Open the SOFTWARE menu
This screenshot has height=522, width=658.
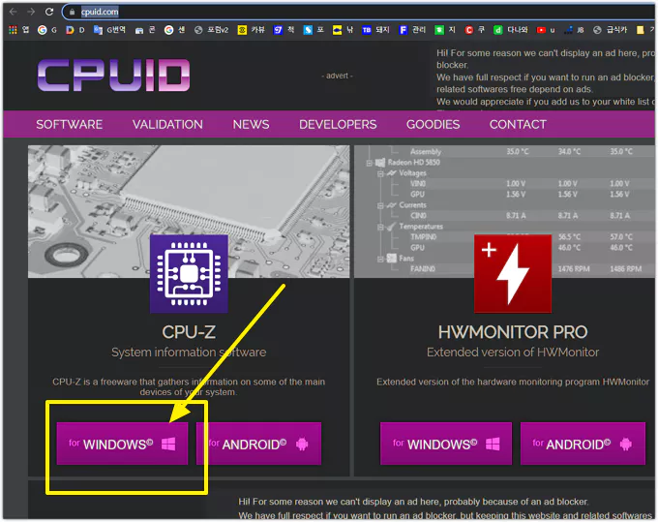[70, 124]
